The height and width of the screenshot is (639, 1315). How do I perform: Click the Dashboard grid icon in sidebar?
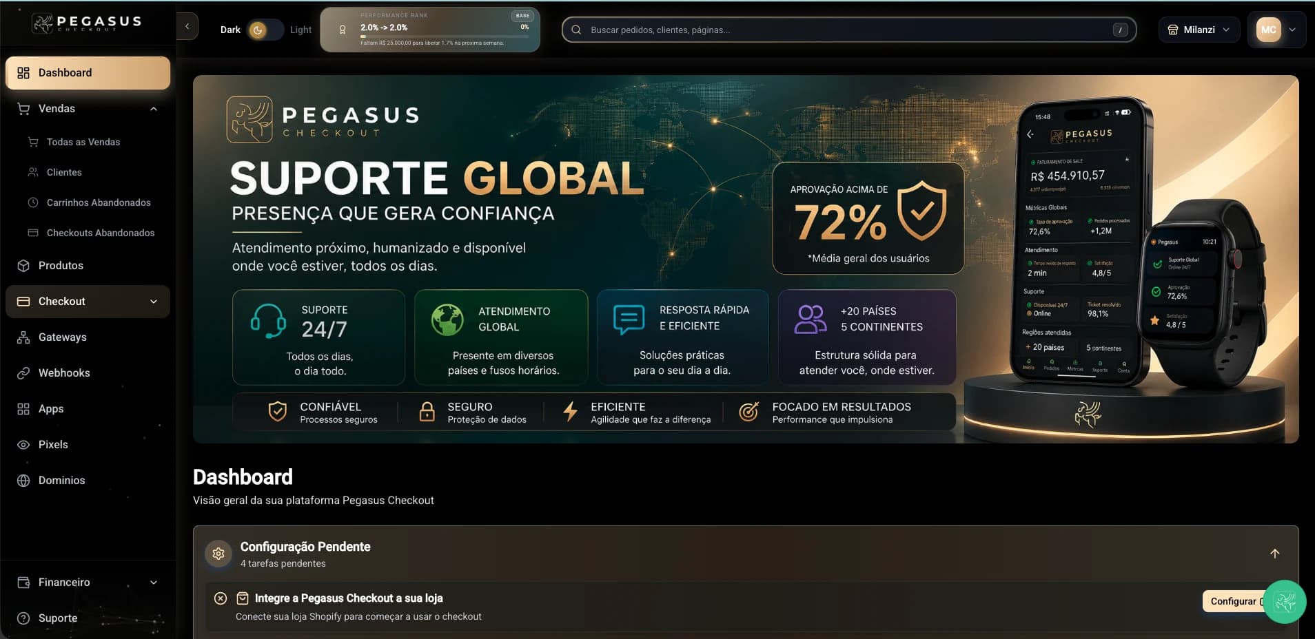pyautogui.click(x=23, y=73)
